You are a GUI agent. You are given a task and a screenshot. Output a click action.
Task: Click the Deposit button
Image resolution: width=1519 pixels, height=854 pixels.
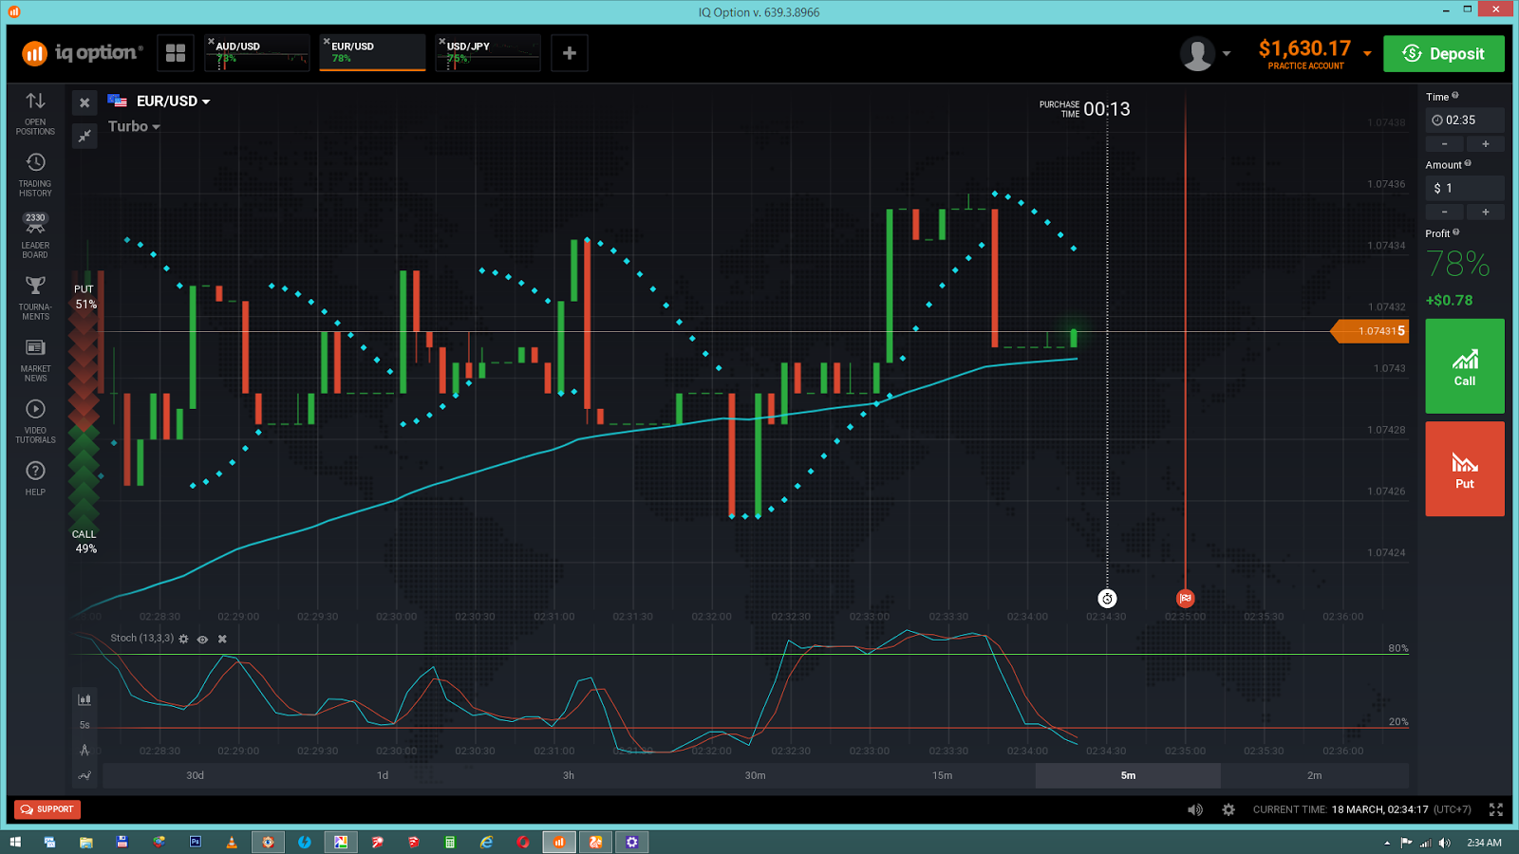[x=1444, y=53]
